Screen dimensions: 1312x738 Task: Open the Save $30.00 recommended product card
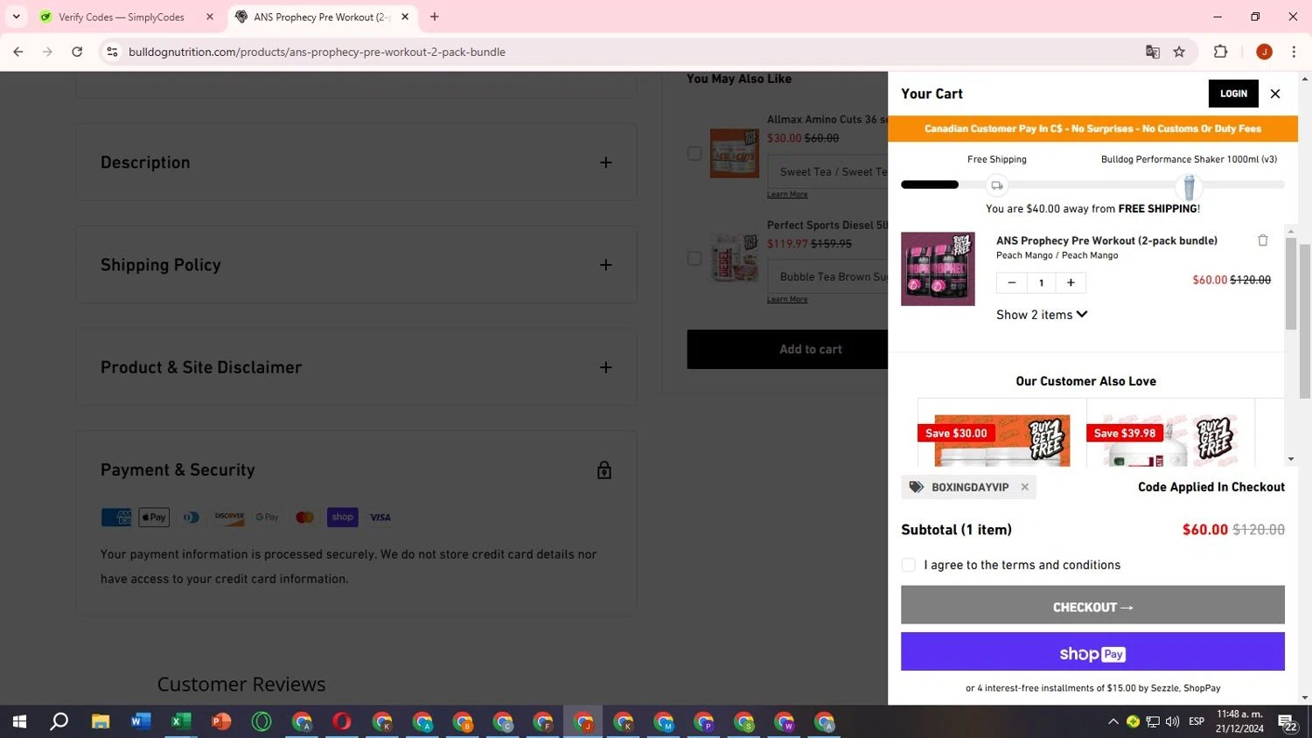(x=1002, y=433)
